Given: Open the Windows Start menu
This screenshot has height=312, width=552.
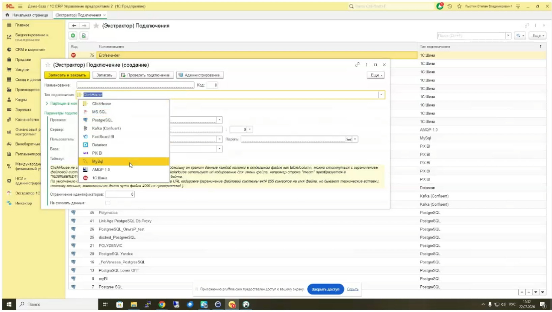Looking at the screenshot, I should (x=9, y=304).
